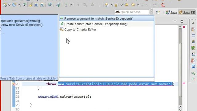Image resolution: width=197 pixels, height=111 pixels.
Task: Click the binoculars icon in Quick Access
Action: tap(118, 12)
